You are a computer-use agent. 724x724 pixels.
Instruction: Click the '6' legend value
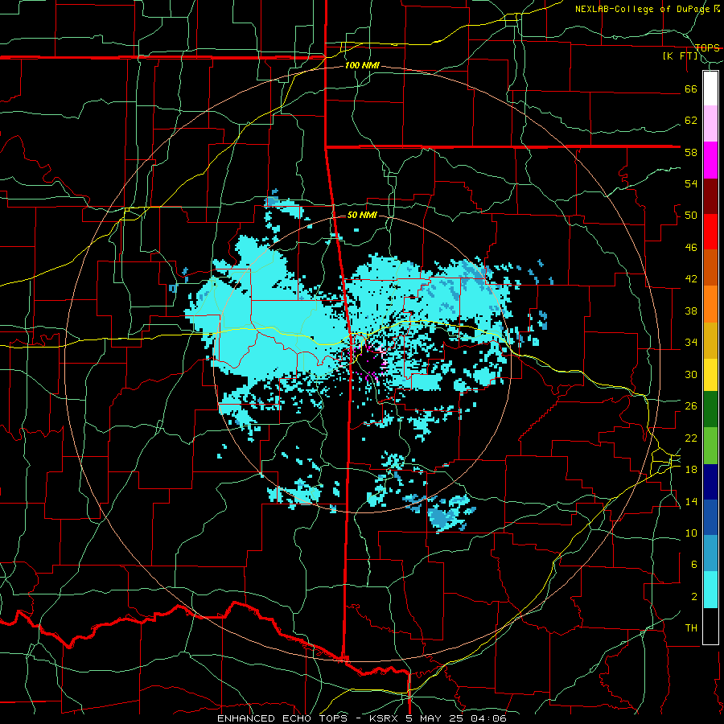(x=694, y=565)
